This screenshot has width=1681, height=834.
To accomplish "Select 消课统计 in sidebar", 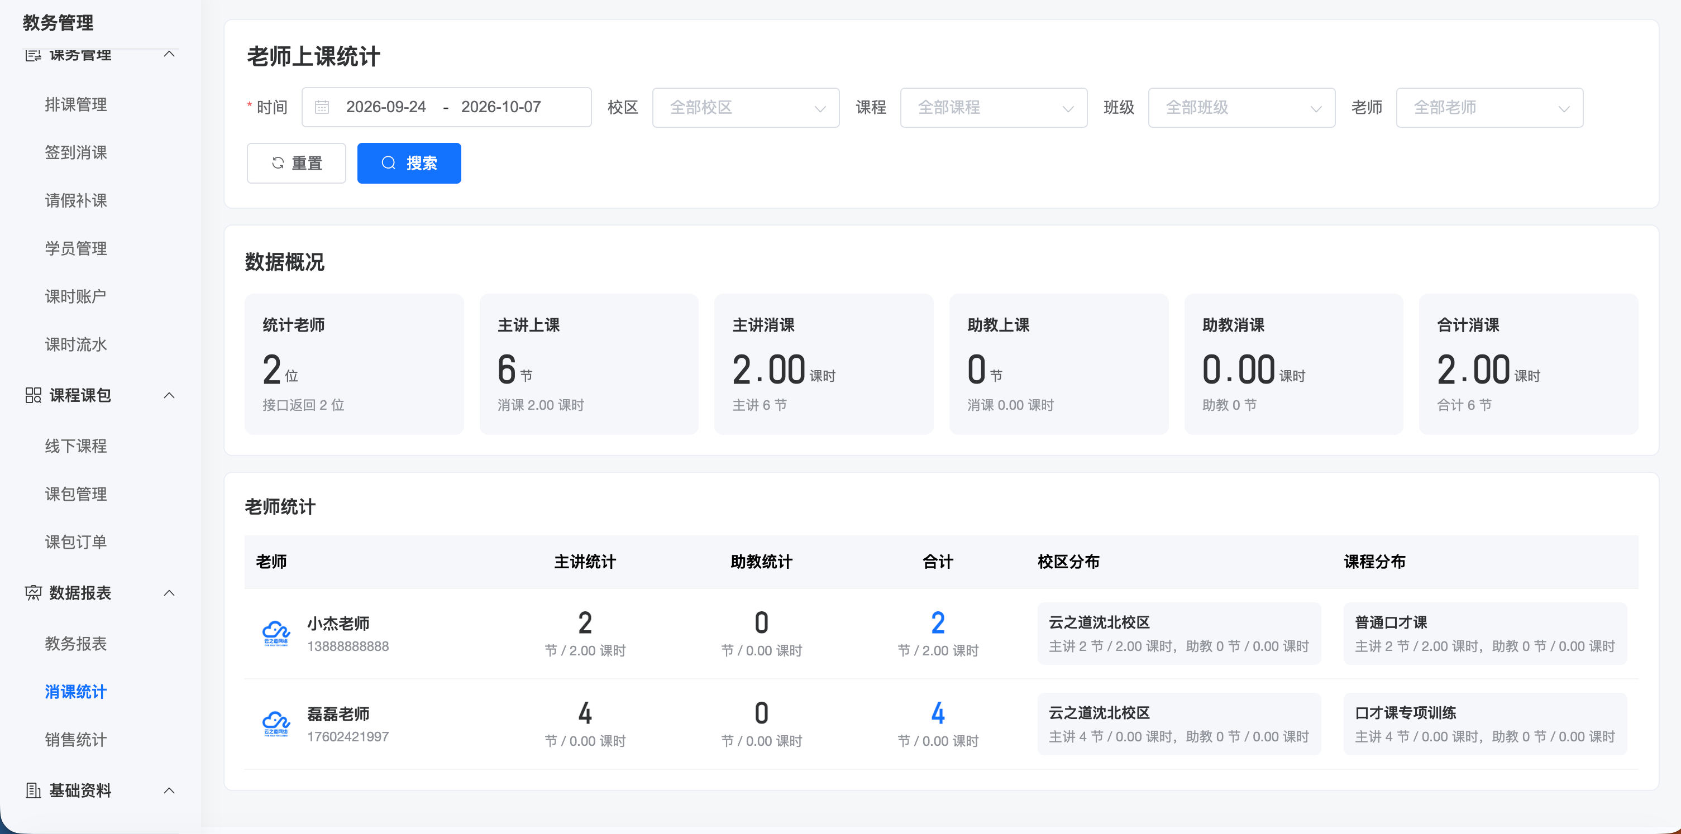I will coord(76,692).
